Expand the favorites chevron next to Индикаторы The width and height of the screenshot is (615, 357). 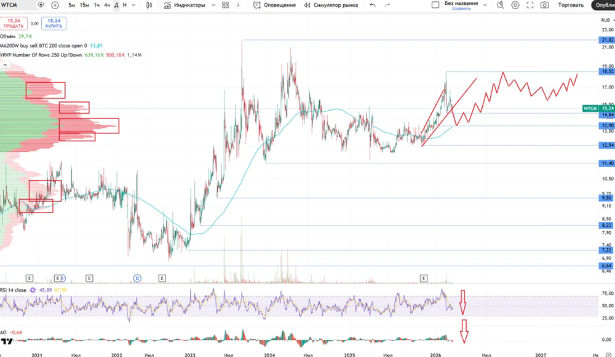(213, 5)
